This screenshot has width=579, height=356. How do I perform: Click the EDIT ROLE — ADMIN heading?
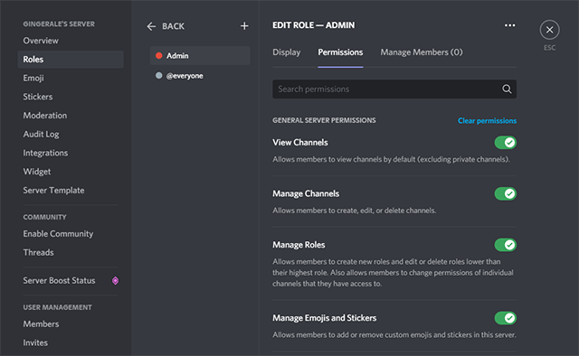tap(314, 25)
